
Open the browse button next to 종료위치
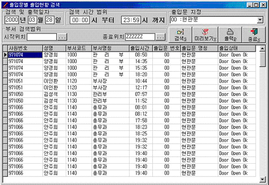click(x=160, y=37)
